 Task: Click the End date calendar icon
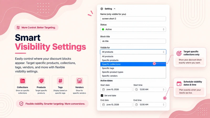click(x=103, y=105)
